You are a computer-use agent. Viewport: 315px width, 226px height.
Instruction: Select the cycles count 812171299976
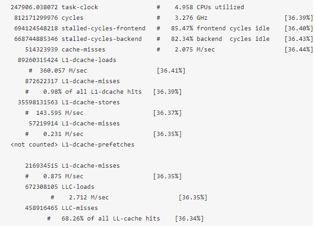click(36, 18)
